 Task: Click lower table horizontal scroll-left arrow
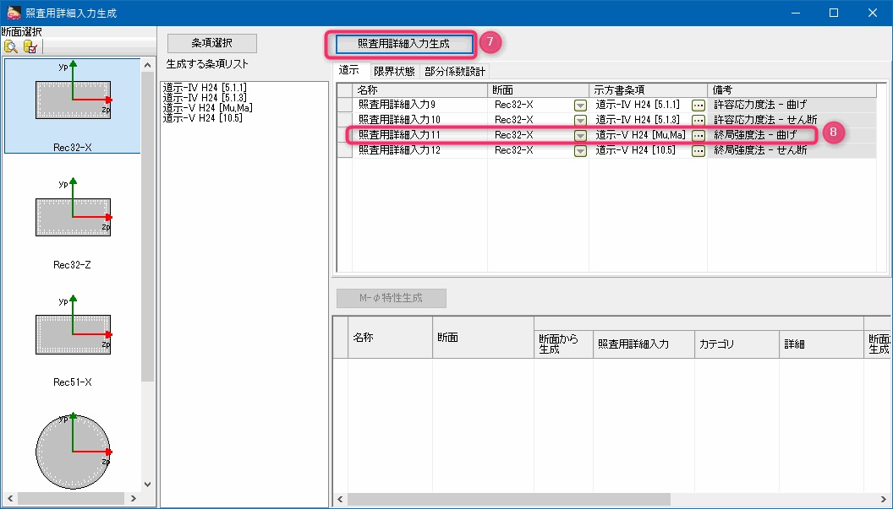(x=340, y=500)
